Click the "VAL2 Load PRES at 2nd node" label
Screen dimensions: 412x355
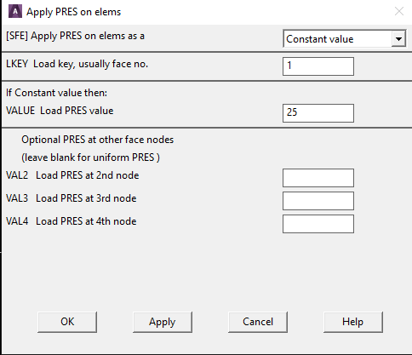(72, 175)
